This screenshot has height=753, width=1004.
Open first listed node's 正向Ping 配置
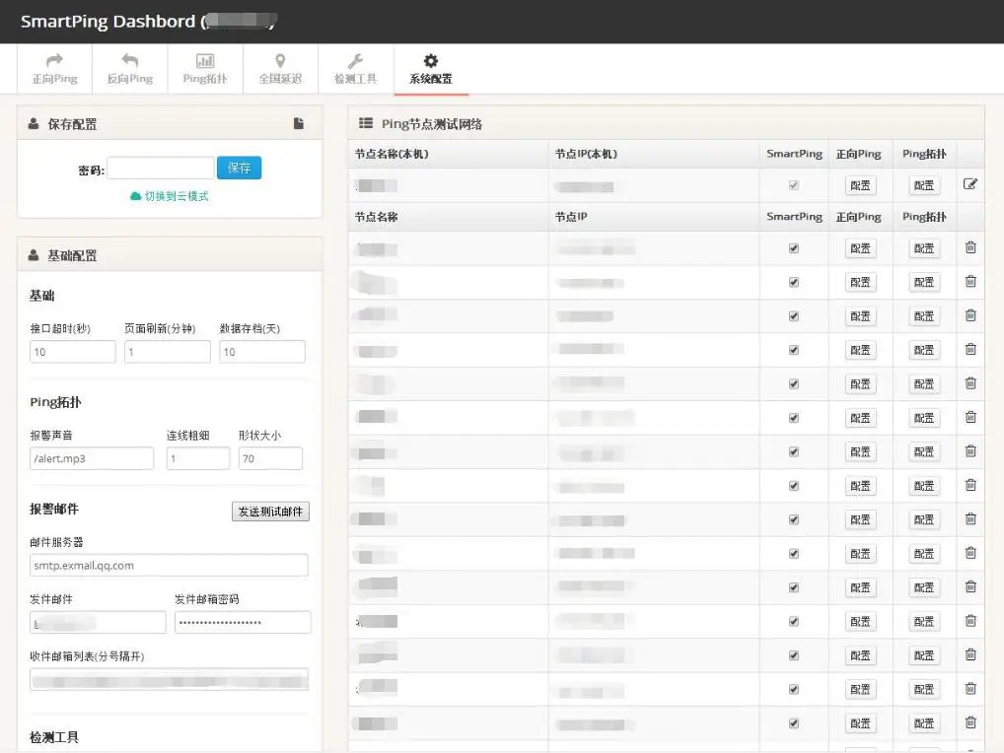pos(860,248)
